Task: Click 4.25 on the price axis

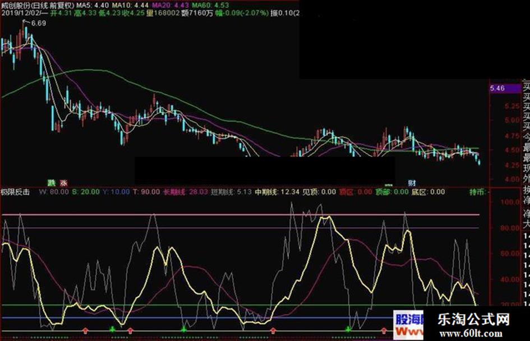Action: pos(511,165)
